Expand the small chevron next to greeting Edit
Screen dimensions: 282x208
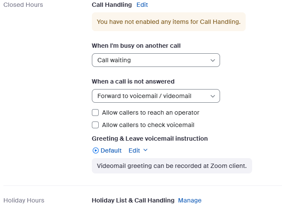145,150
